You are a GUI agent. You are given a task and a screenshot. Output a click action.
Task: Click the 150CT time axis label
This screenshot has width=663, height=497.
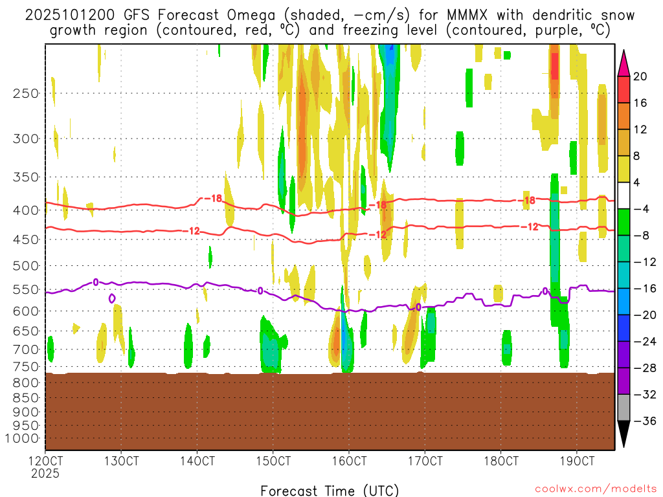pyautogui.click(x=273, y=461)
